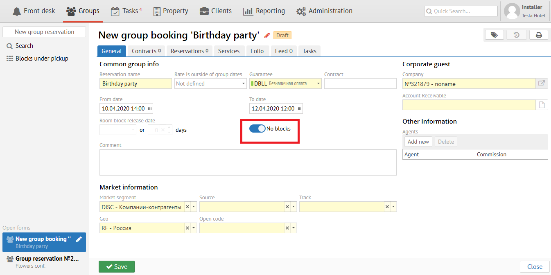This screenshot has height=275, width=551.
Task: Click Add new agent button
Action: click(418, 142)
